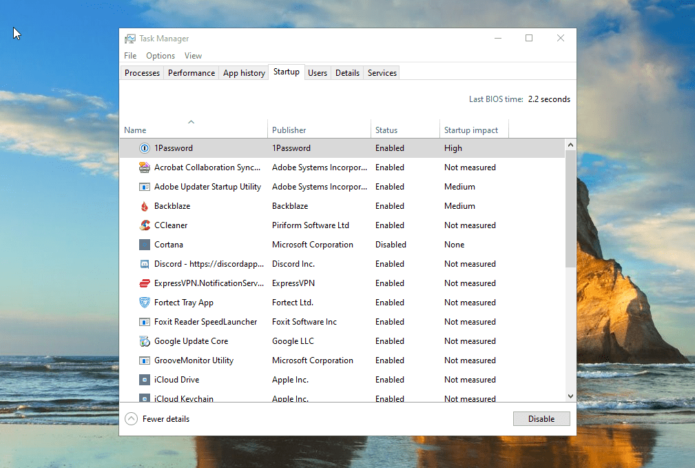Click the Discord Inc. publisher cell
The width and height of the screenshot is (695, 468).
(x=293, y=264)
